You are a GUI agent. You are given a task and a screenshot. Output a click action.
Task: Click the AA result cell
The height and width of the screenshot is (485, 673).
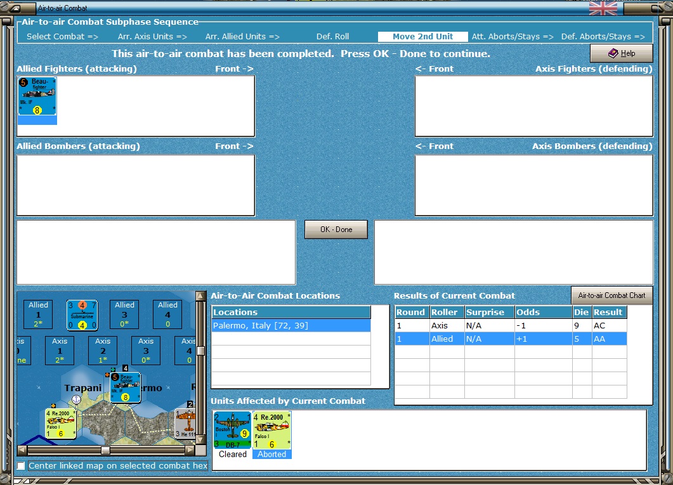tap(609, 339)
